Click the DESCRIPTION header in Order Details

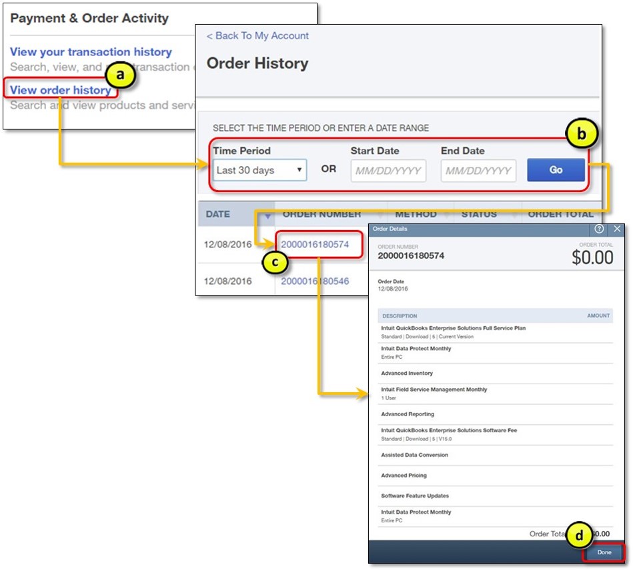400,316
